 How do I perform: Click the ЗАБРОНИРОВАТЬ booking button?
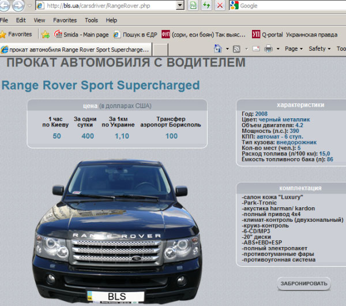[x=304, y=283]
